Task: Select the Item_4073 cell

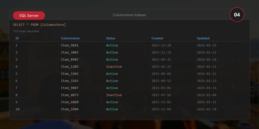Action: pyautogui.click(x=70, y=95)
